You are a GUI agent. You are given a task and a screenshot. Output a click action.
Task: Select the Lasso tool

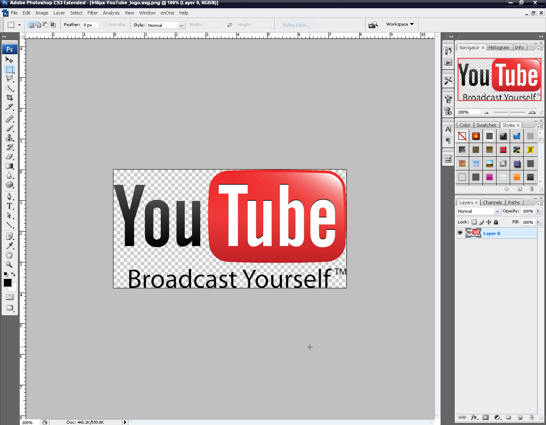(x=9, y=79)
